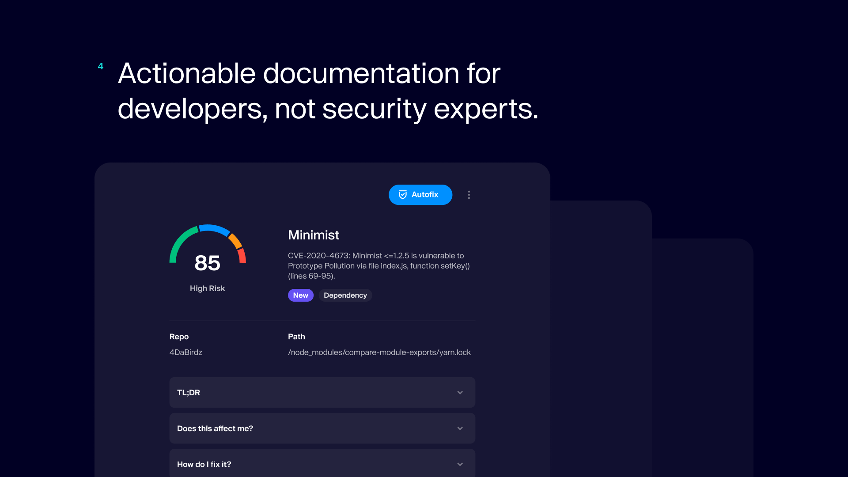Click the CVE-2020-4673 description text
Screen dimensions: 848x477
click(x=379, y=266)
